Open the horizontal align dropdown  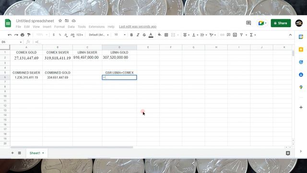186,35
